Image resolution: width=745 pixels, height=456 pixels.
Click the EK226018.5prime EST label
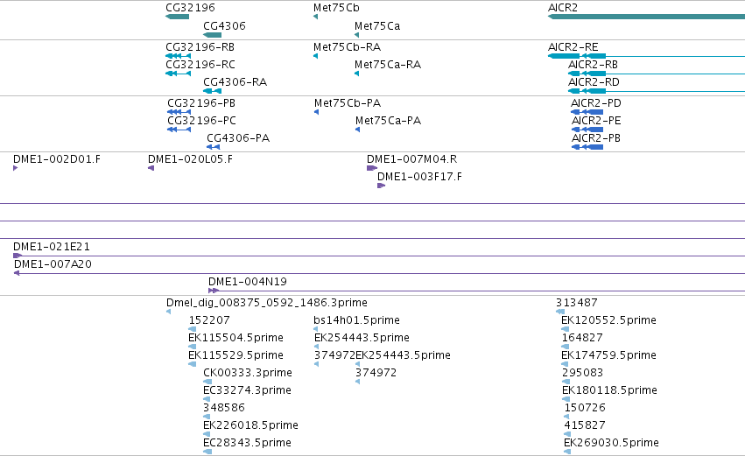click(x=251, y=425)
